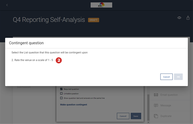Click the scrollbar down arrow
This screenshot has height=124, width=193.
pos(148,122)
